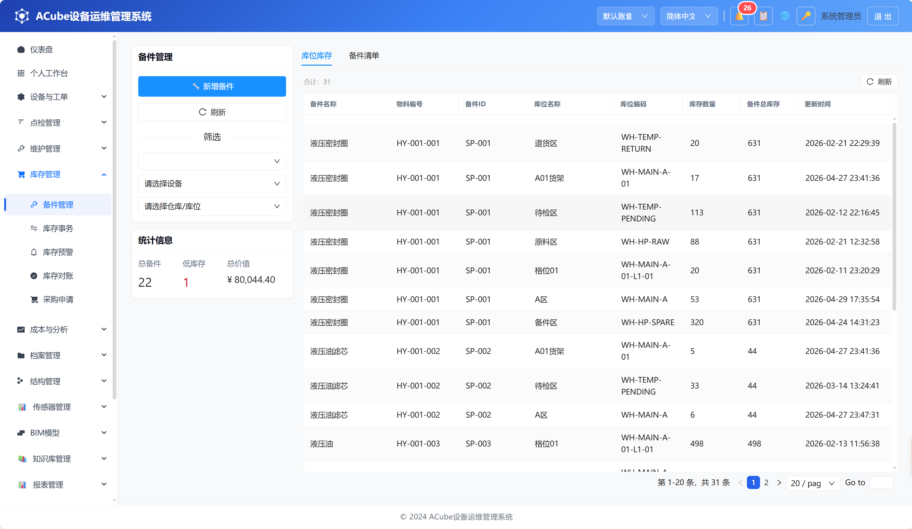
Task: Click the ACube hexagon logo icon
Action: (22, 16)
